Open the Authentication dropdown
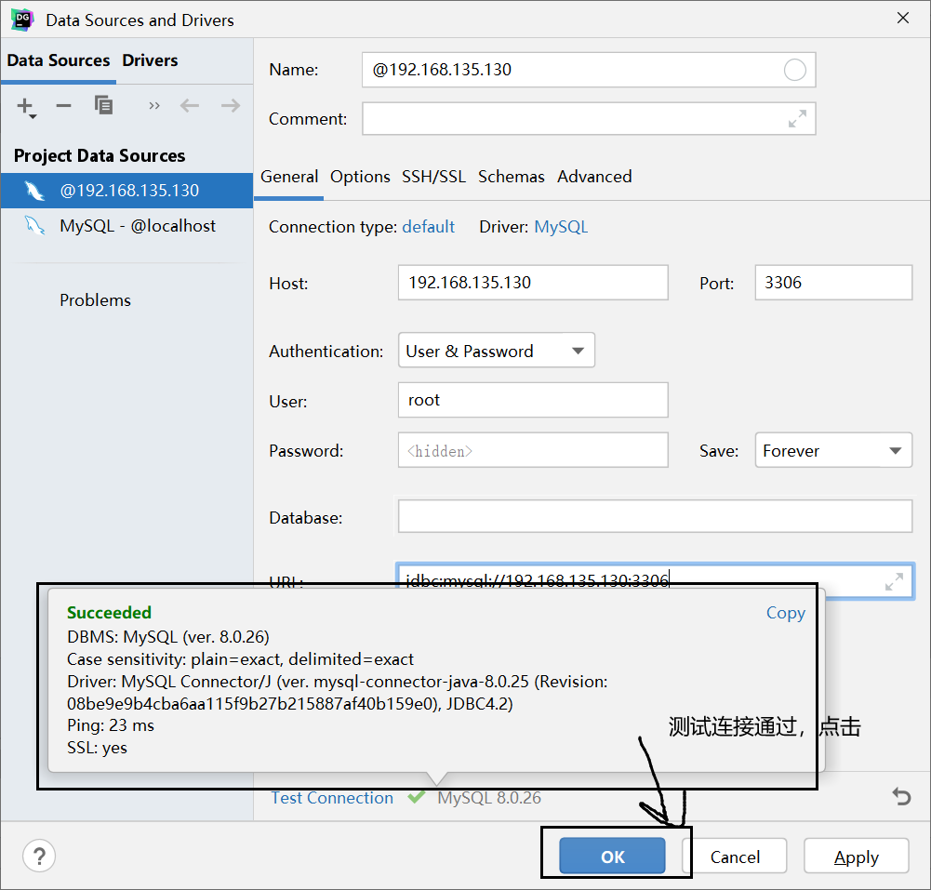The height and width of the screenshot is (890, 931). [x=497, y=351]
